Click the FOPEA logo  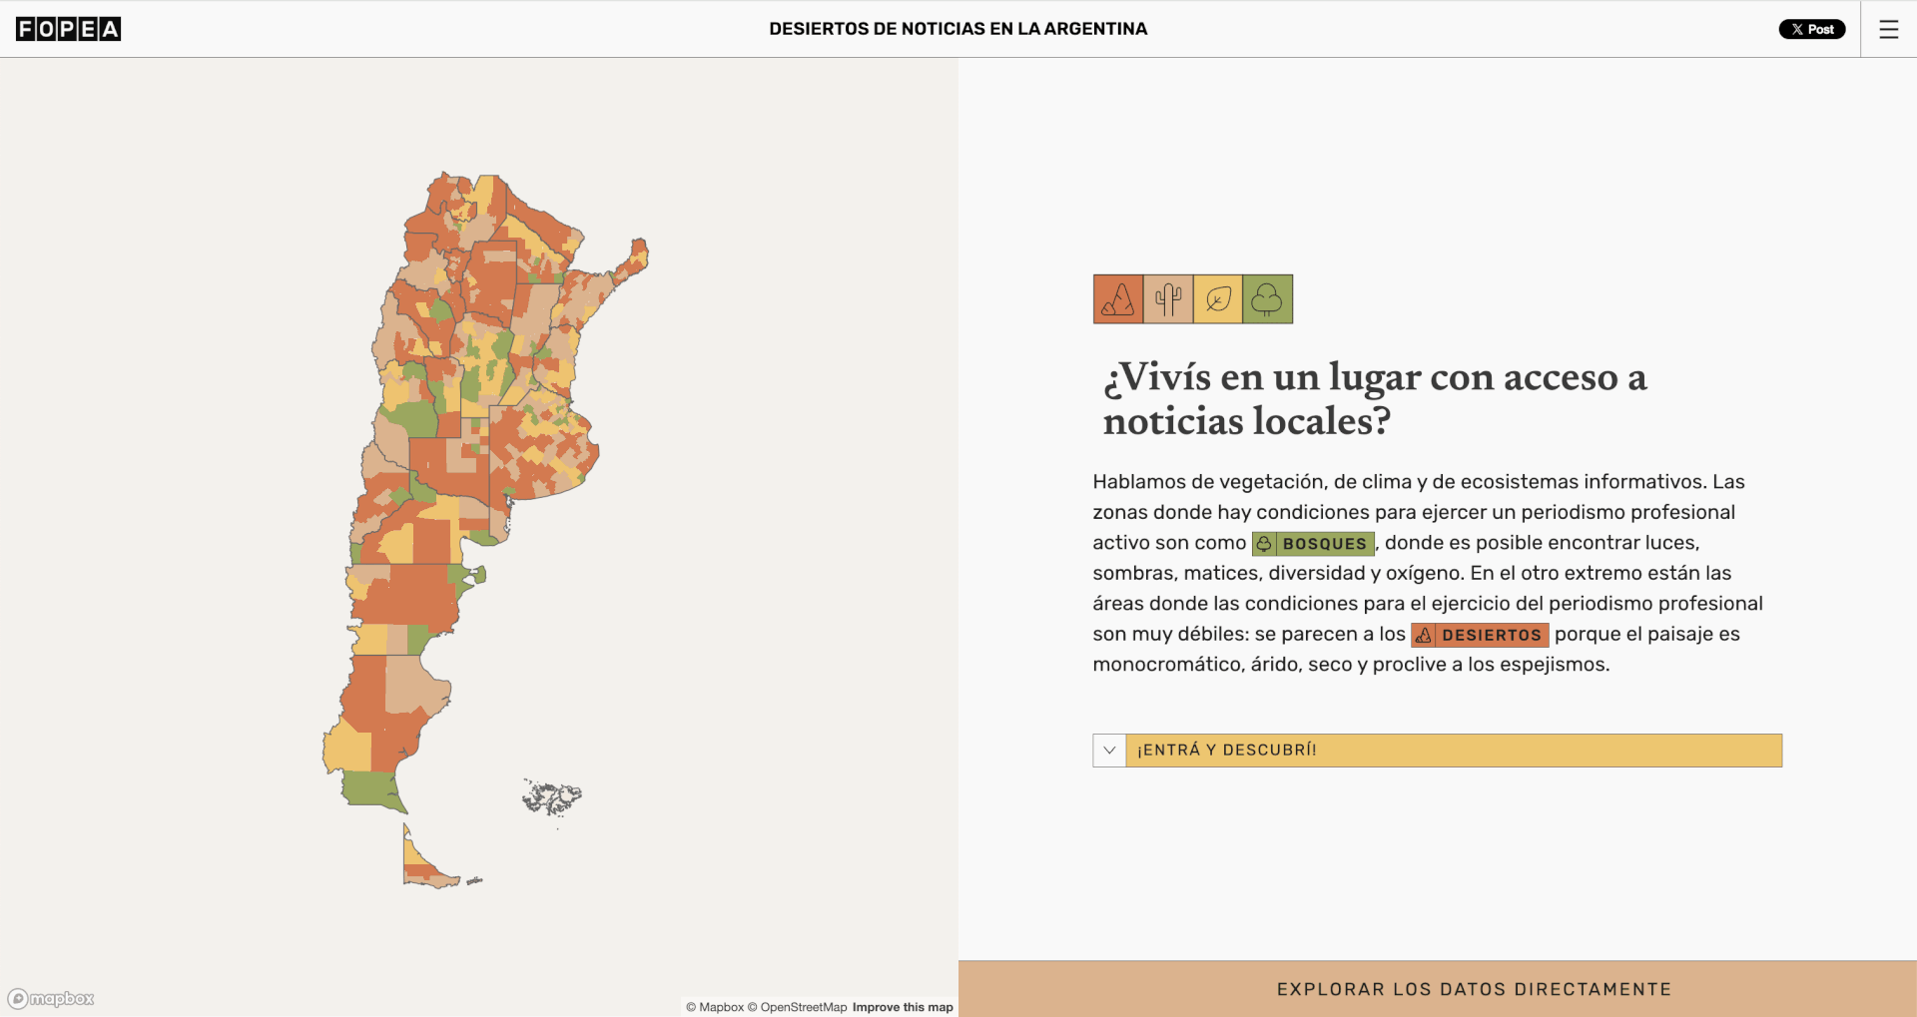pyautogui.click(x=68, y=29)
